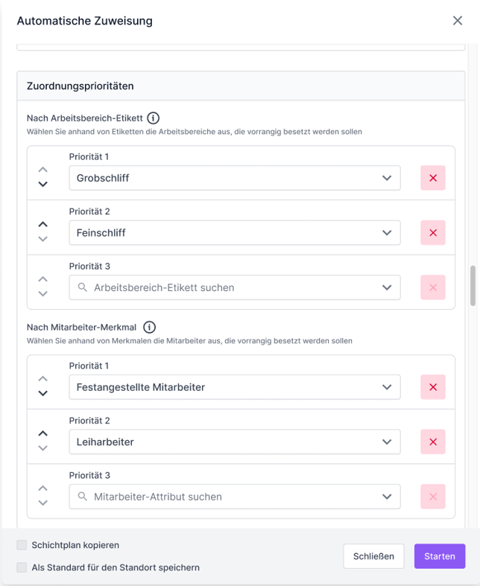Check Als Standard für den Standort speichern
Image resolution: width=480 pixels, height=586 pixels.
(22, 567)
